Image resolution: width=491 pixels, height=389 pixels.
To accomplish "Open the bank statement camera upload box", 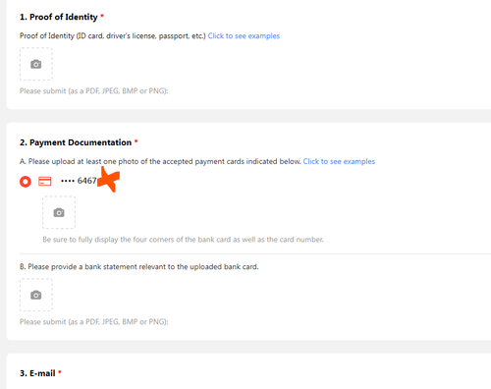I will 36,295.
